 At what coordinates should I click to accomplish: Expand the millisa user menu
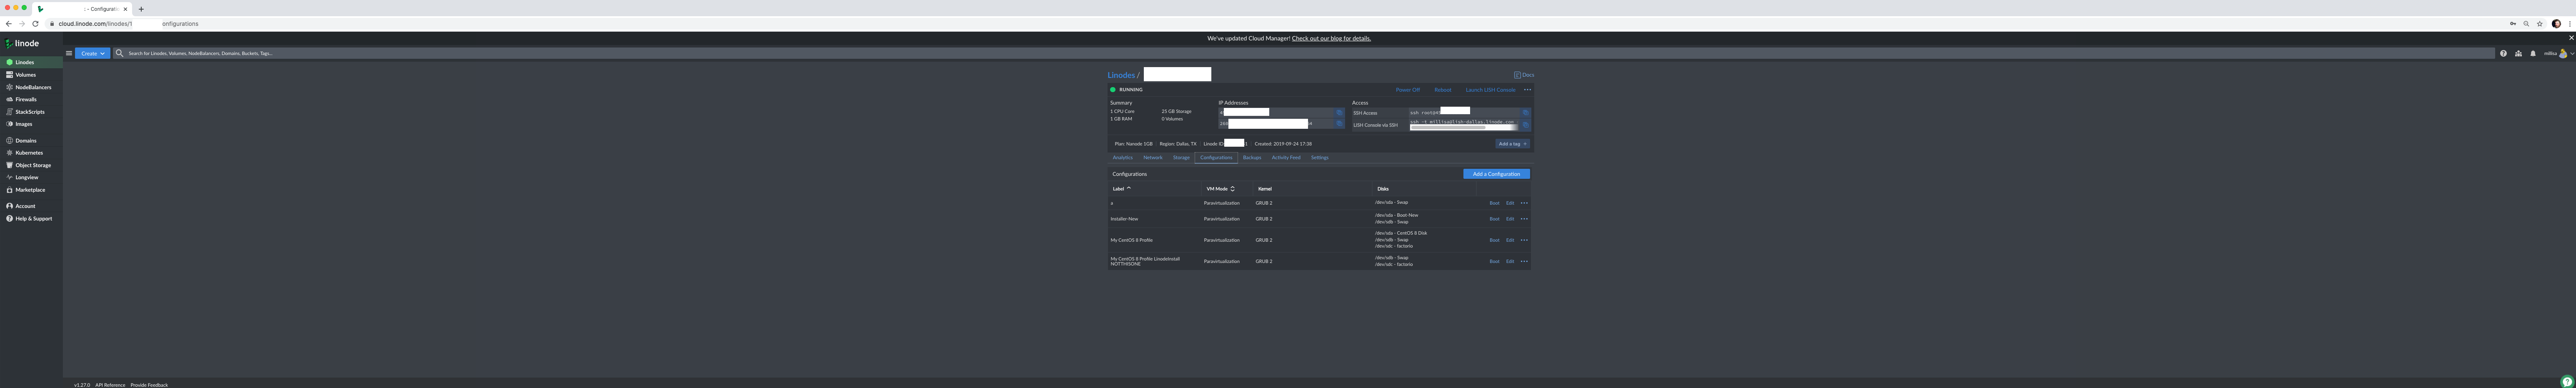pyautogui.click(x=2558, y=53)
